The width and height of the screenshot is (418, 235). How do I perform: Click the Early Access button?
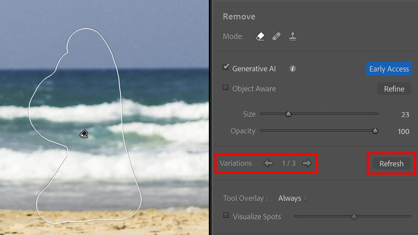pos(389,69)
